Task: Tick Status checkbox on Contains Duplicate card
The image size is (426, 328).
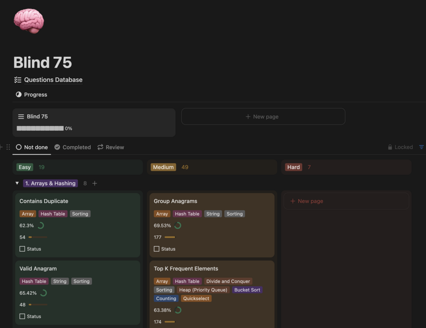Action: click(x=22, y=249)
